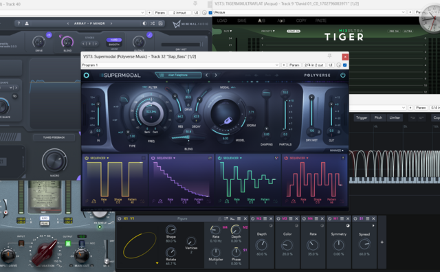Click PASTE in Tiger plugin toolbar
This screenshot has width=440, height=272.
[321, 21]
